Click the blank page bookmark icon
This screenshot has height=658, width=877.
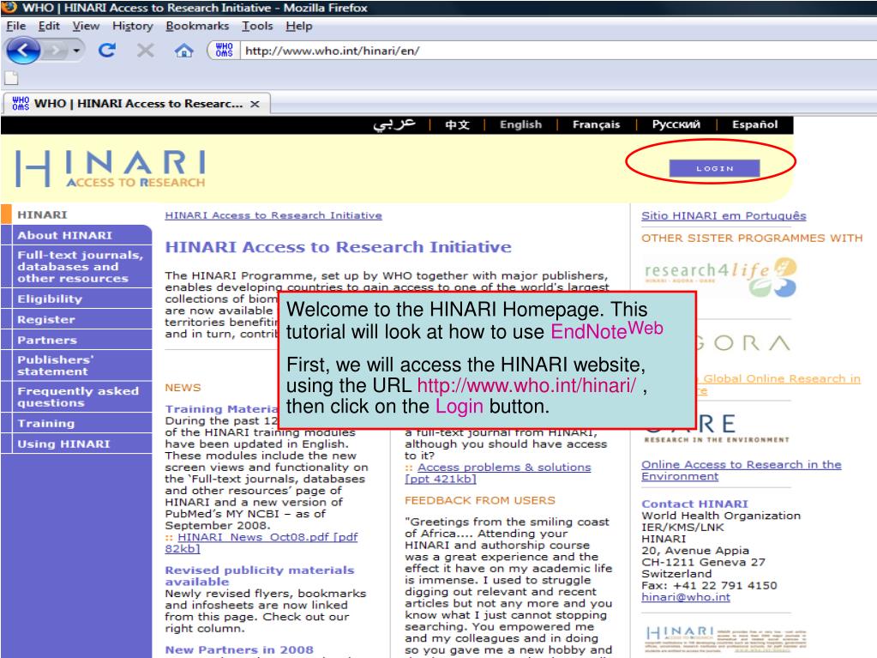(x=12, y=78)
